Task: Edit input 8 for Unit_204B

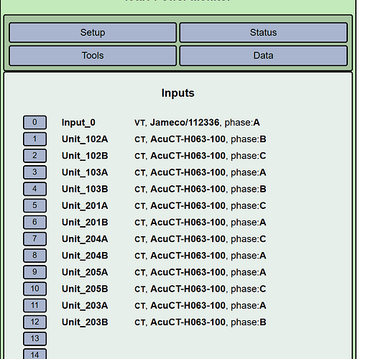Action: [x=34, y=256]
